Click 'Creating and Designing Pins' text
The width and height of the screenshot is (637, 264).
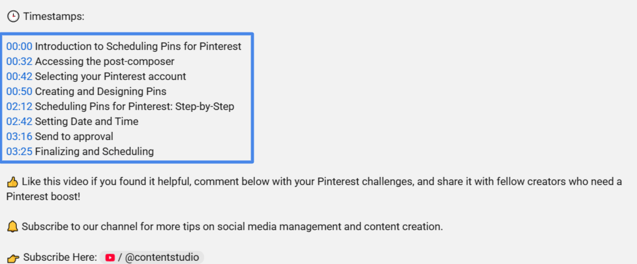pos(101,92)
